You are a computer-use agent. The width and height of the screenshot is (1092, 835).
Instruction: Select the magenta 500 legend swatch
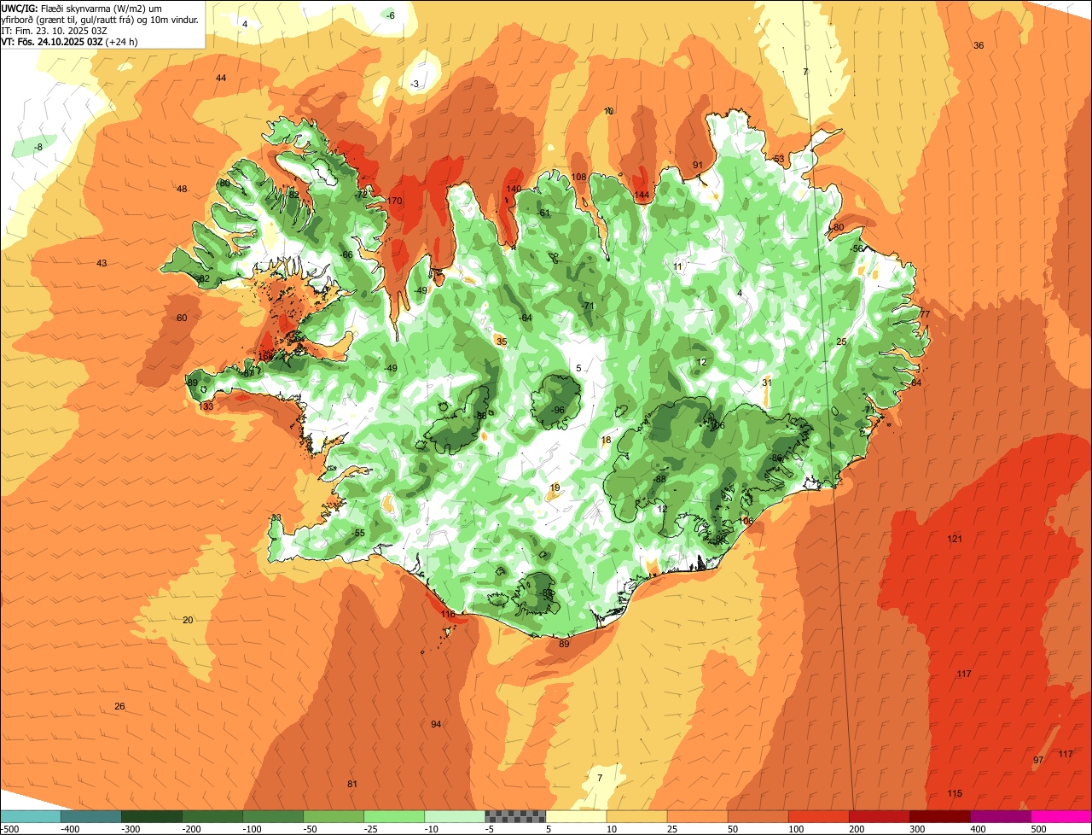coord(1061,816)
